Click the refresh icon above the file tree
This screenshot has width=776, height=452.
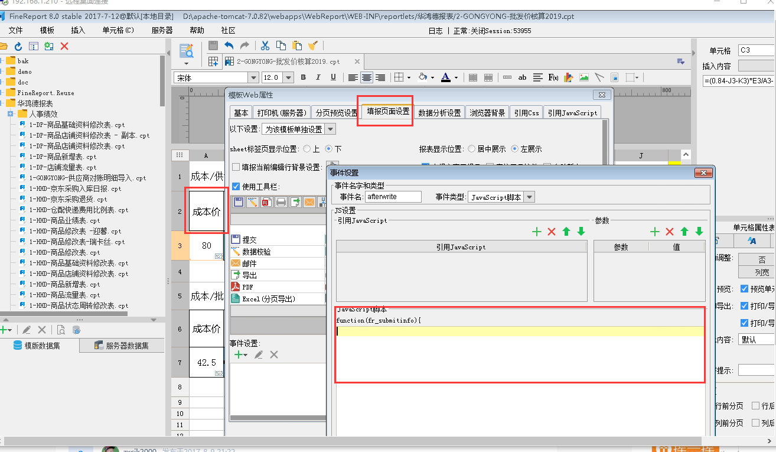click(18, 46)
